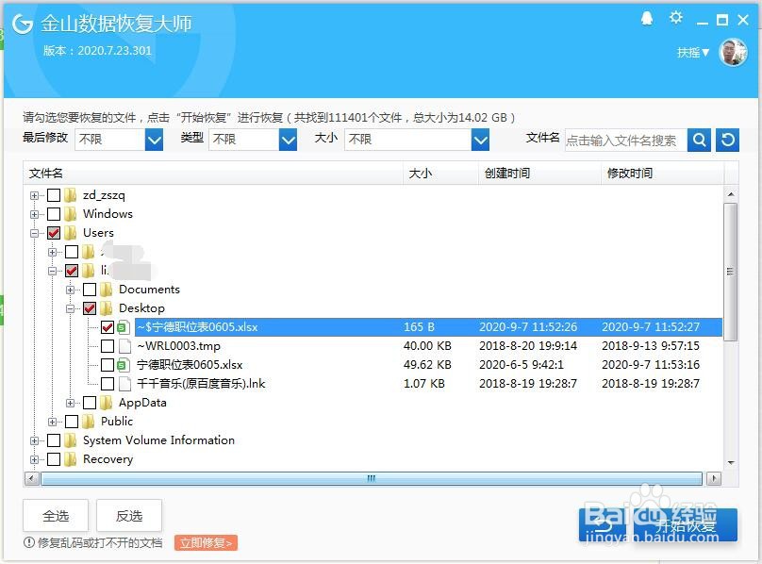Check the AppData folder checkbox
Screen dimensions: 762x564
(x=90, y=403)
